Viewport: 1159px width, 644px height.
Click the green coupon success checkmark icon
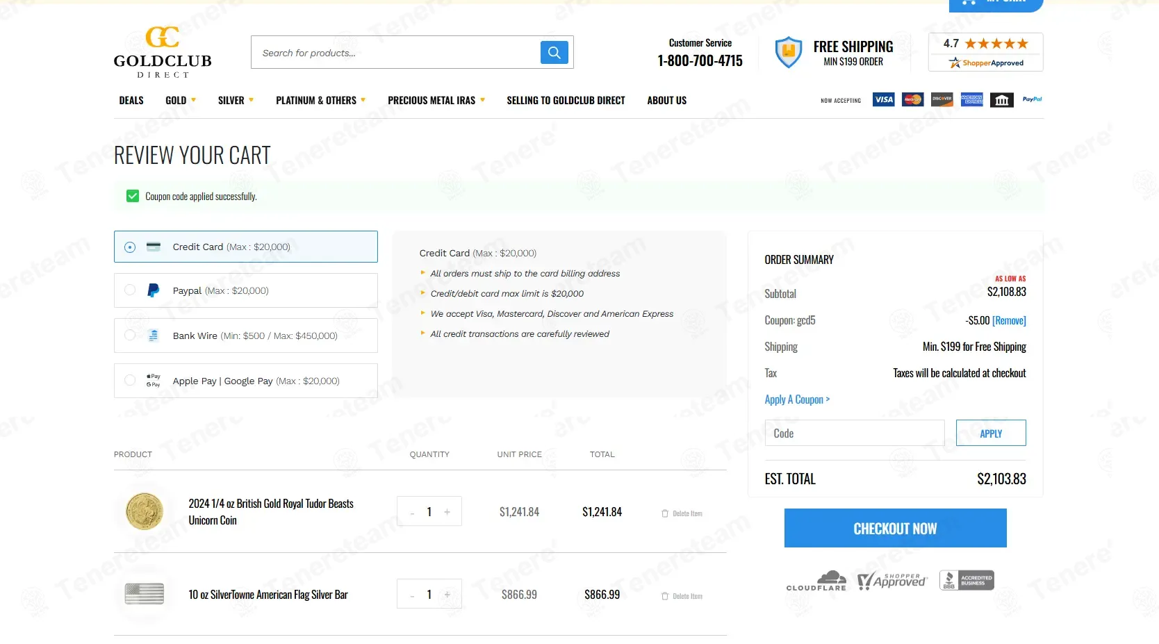point(133,197)
